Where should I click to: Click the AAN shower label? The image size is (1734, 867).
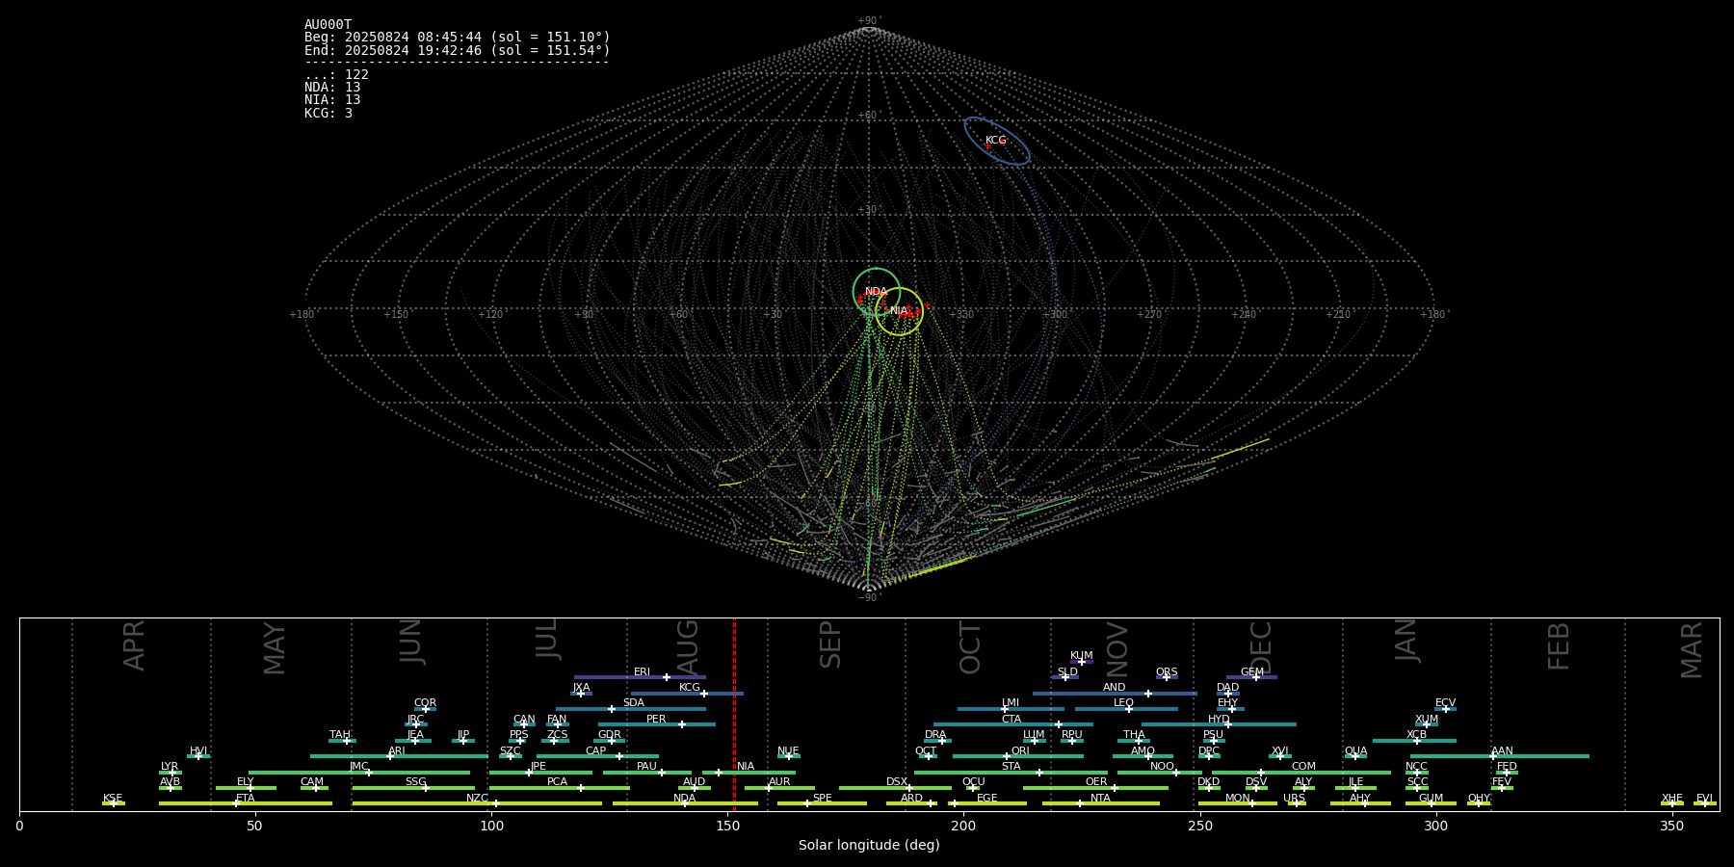(1502, 751)
